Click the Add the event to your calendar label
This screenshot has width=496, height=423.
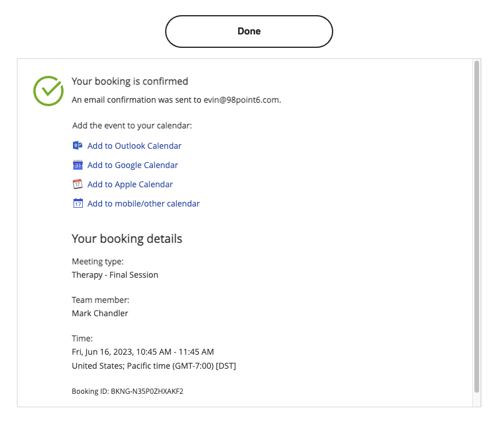click(132, 125)
